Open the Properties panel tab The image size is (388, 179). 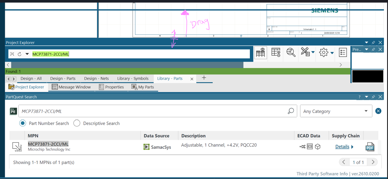[x=111, y=87]
